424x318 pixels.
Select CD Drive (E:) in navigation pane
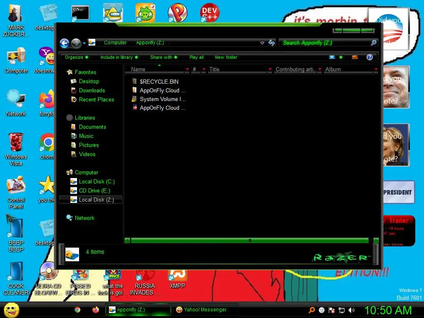(x=94, y=190)
